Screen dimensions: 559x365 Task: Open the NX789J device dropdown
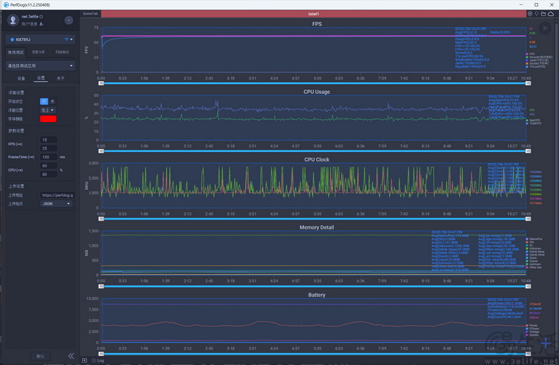(40, 39)
